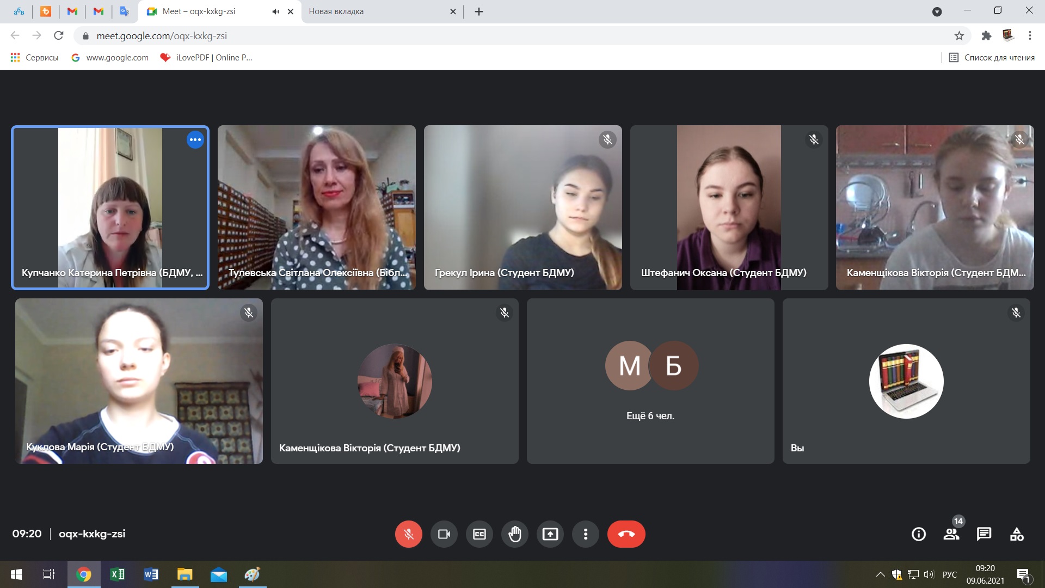This screenshot has width=1045, height=588.
Task: Open a new browser tab
Action: tap(479, 11)
